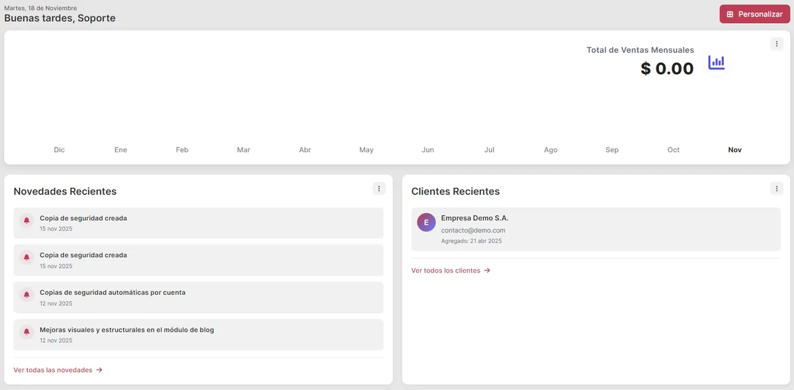Open the options menu on the sales chart widget
The height and width of the screenshot is (390, 794).
coord(777,43)
